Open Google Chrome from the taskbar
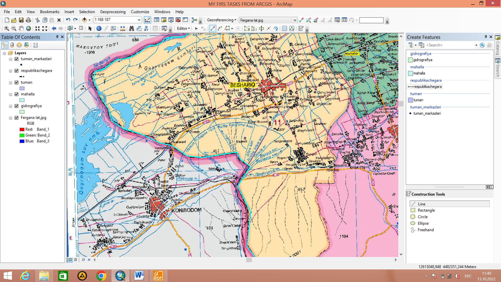501x282 pixels. click(x=101, y=276)
